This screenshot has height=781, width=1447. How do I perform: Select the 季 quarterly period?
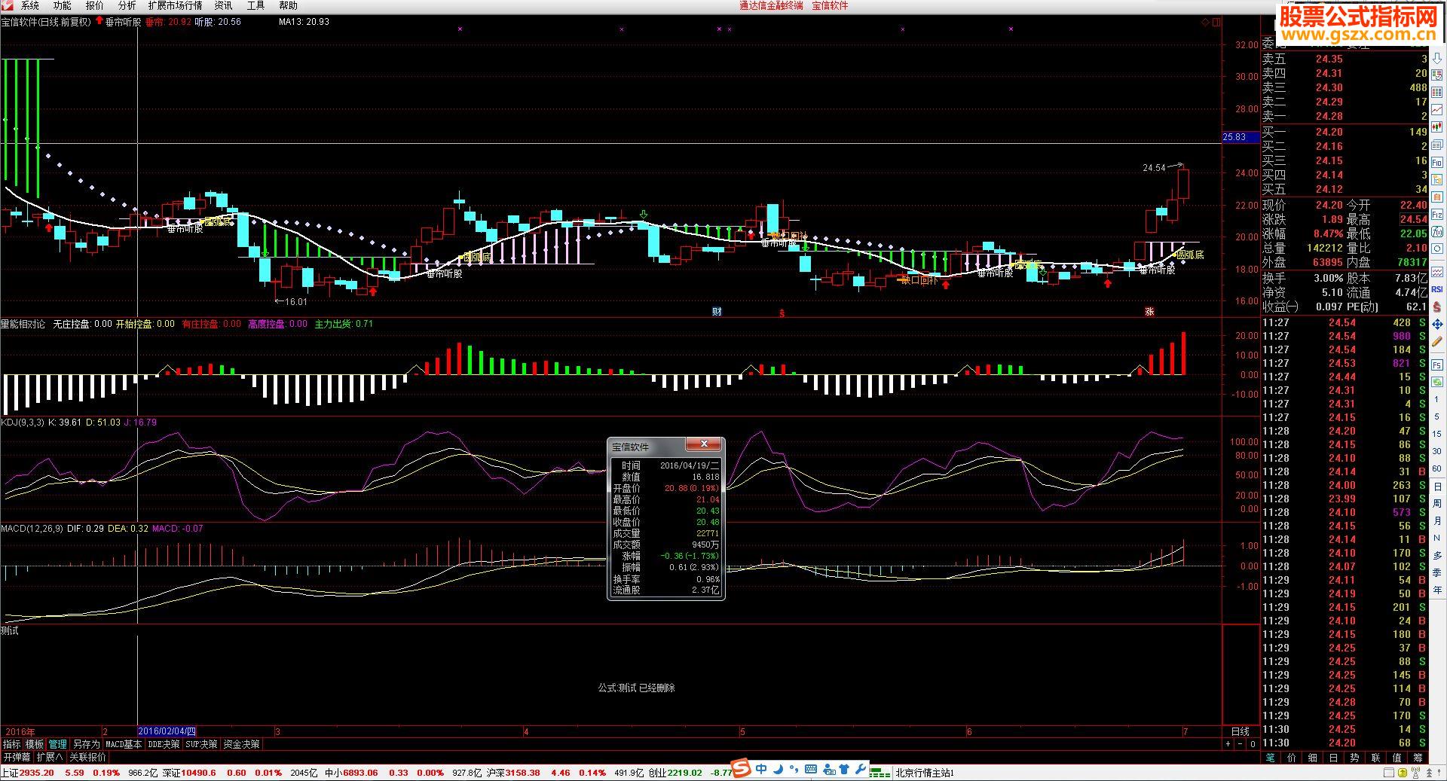1436,572
